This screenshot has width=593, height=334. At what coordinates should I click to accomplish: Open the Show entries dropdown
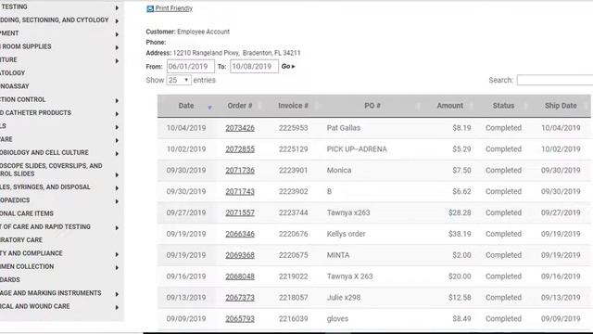pos(179,80)
